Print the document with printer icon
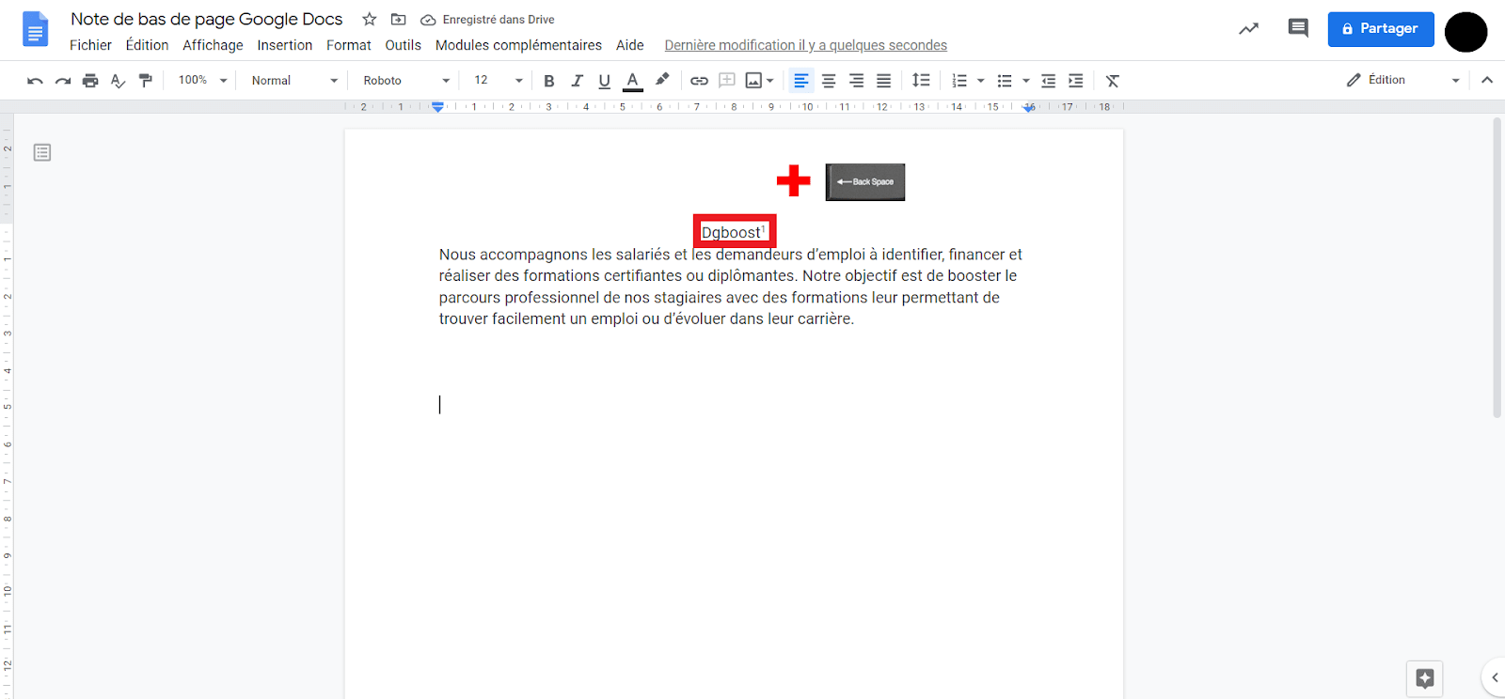The height and width of the screenshot is (699, 1505). pos(90,81)
